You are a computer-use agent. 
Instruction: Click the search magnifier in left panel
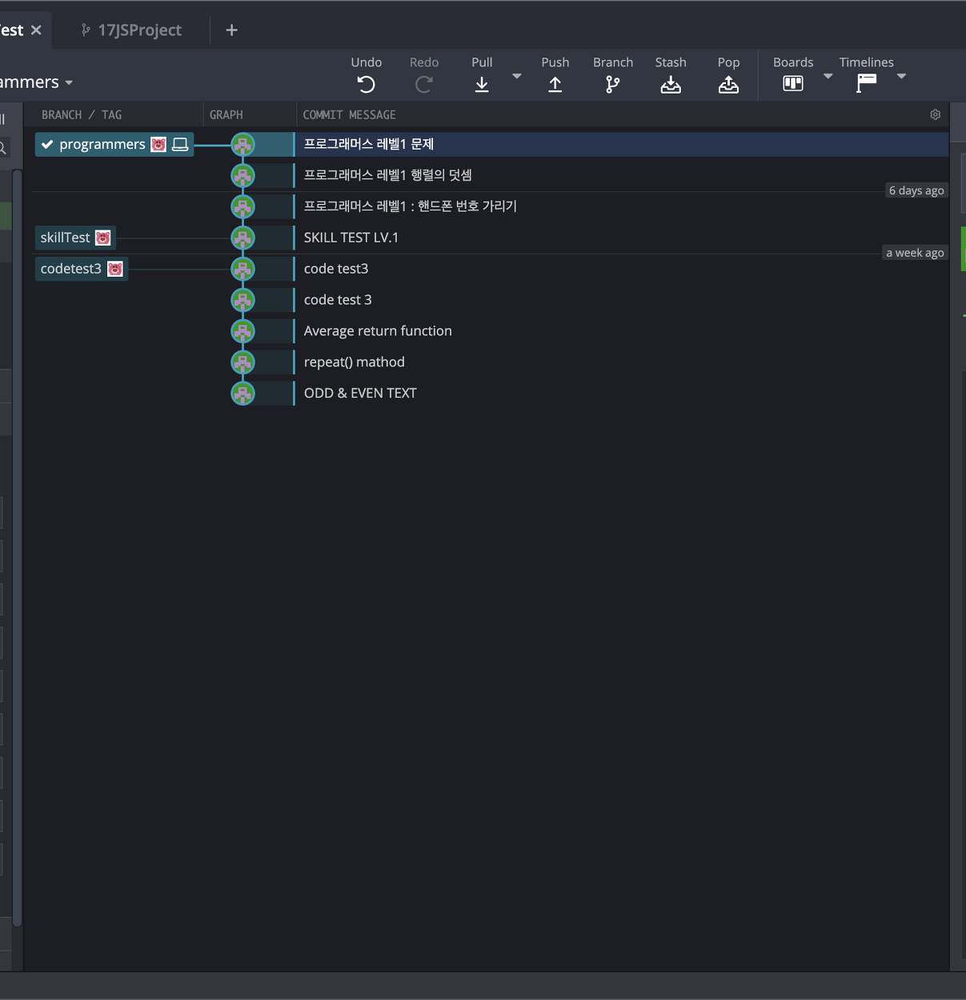3,148
